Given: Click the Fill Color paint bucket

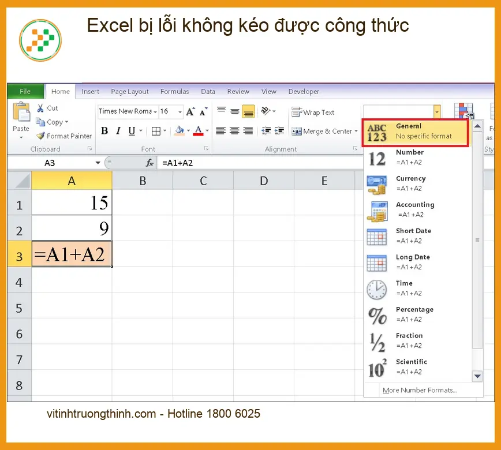Looking at the screenshot, I should pyautogui.click(x=180, y=130).
